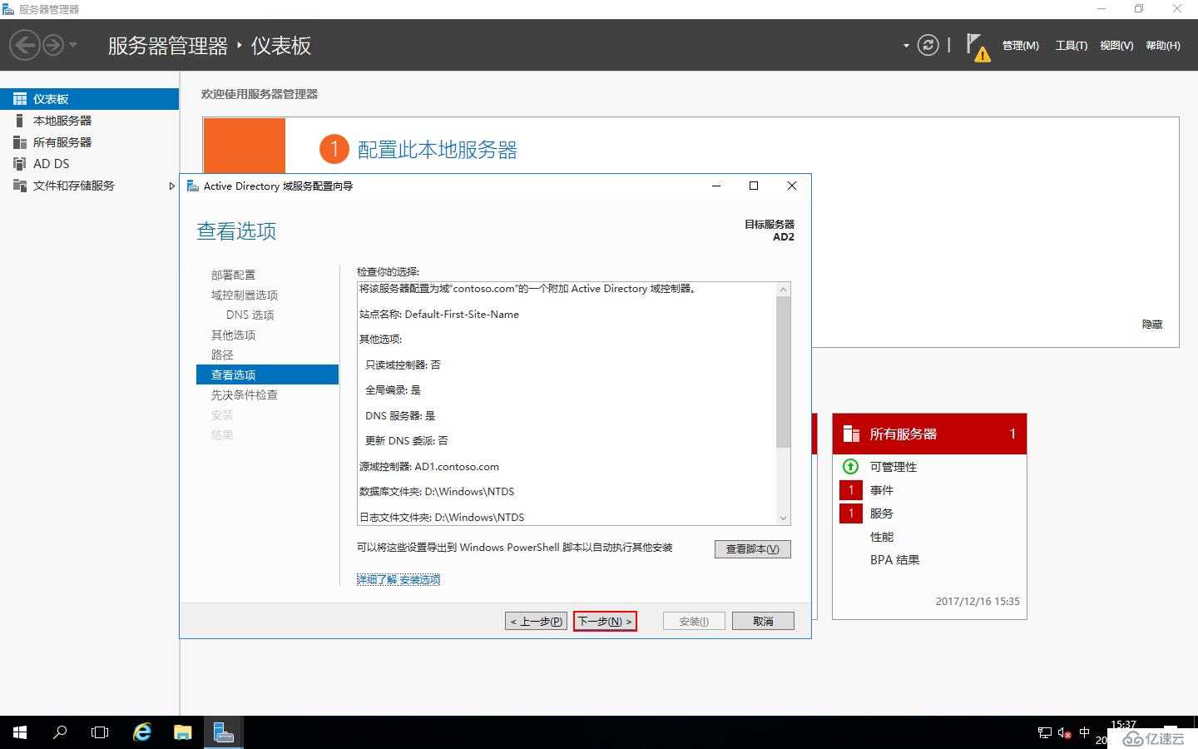The image size is (1198, 749).
Task: Click the refresh icon in header
Action: (928, 45)
